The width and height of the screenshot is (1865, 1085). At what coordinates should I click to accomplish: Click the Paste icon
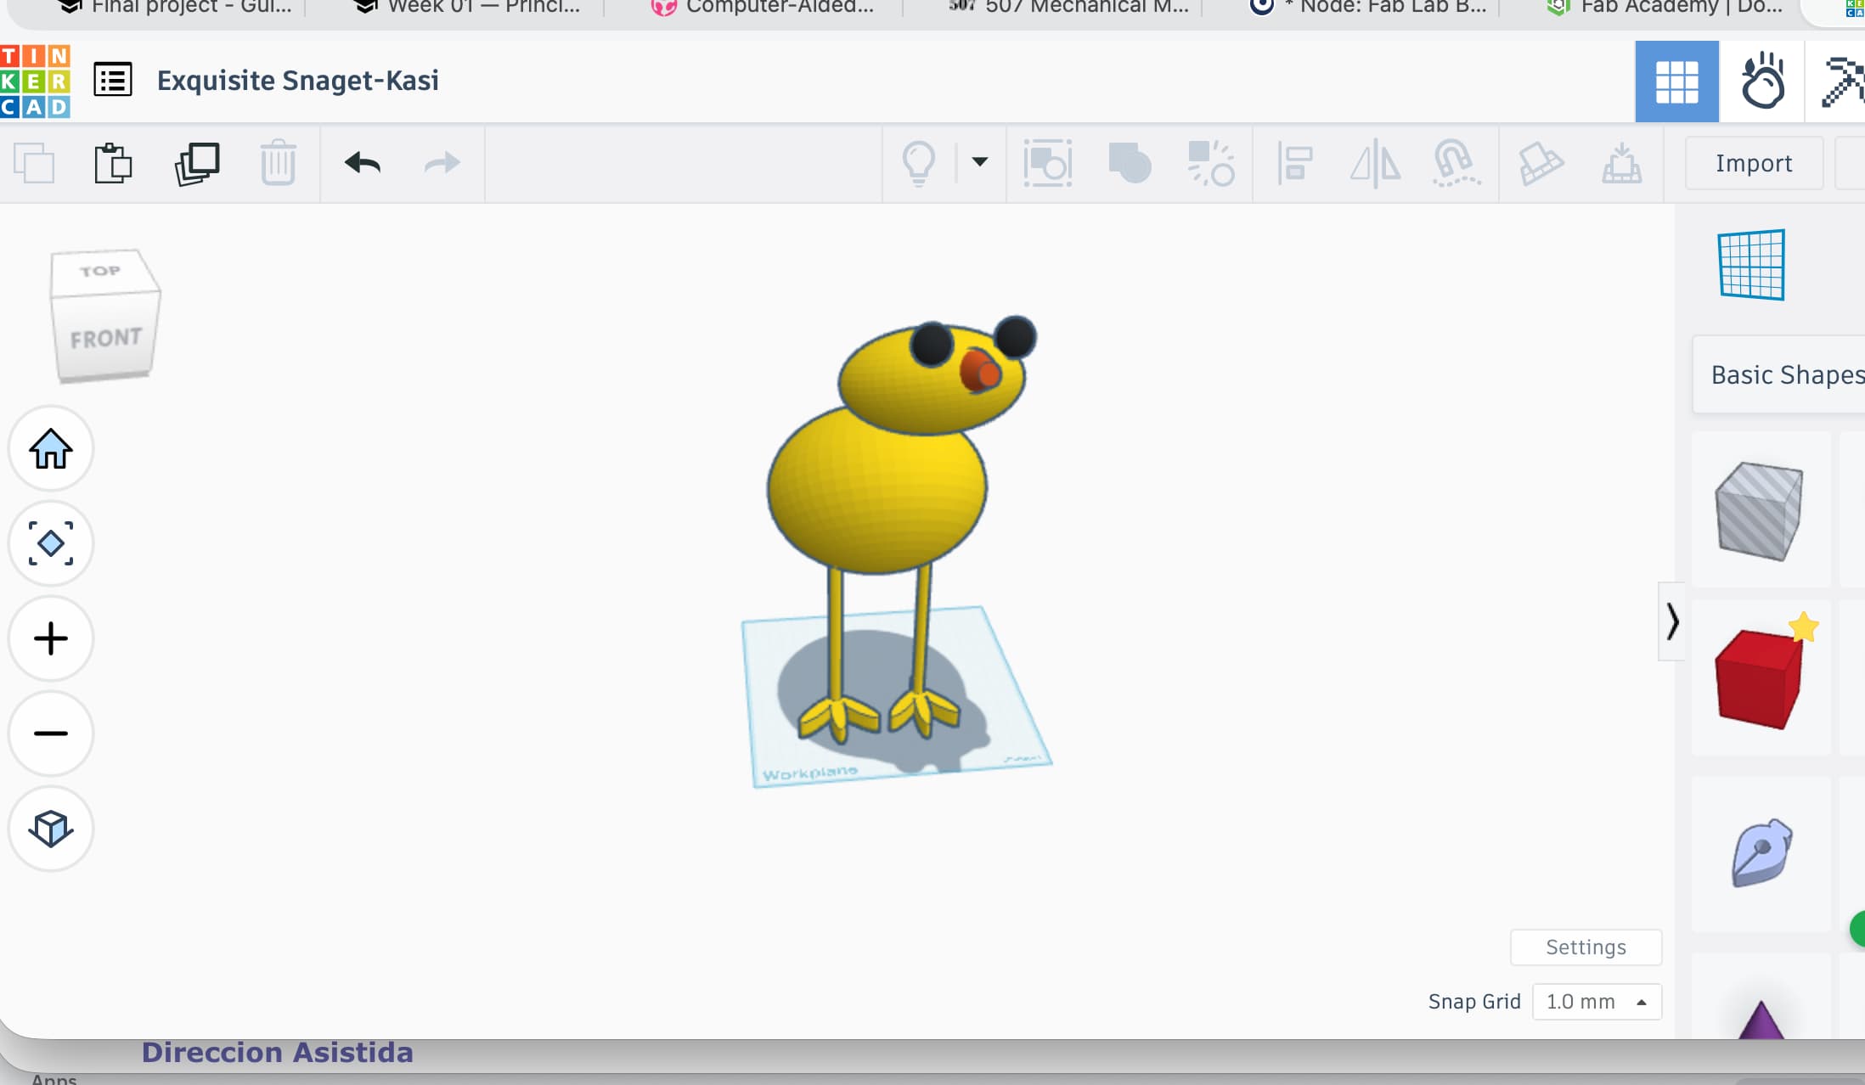coord(114,163)
